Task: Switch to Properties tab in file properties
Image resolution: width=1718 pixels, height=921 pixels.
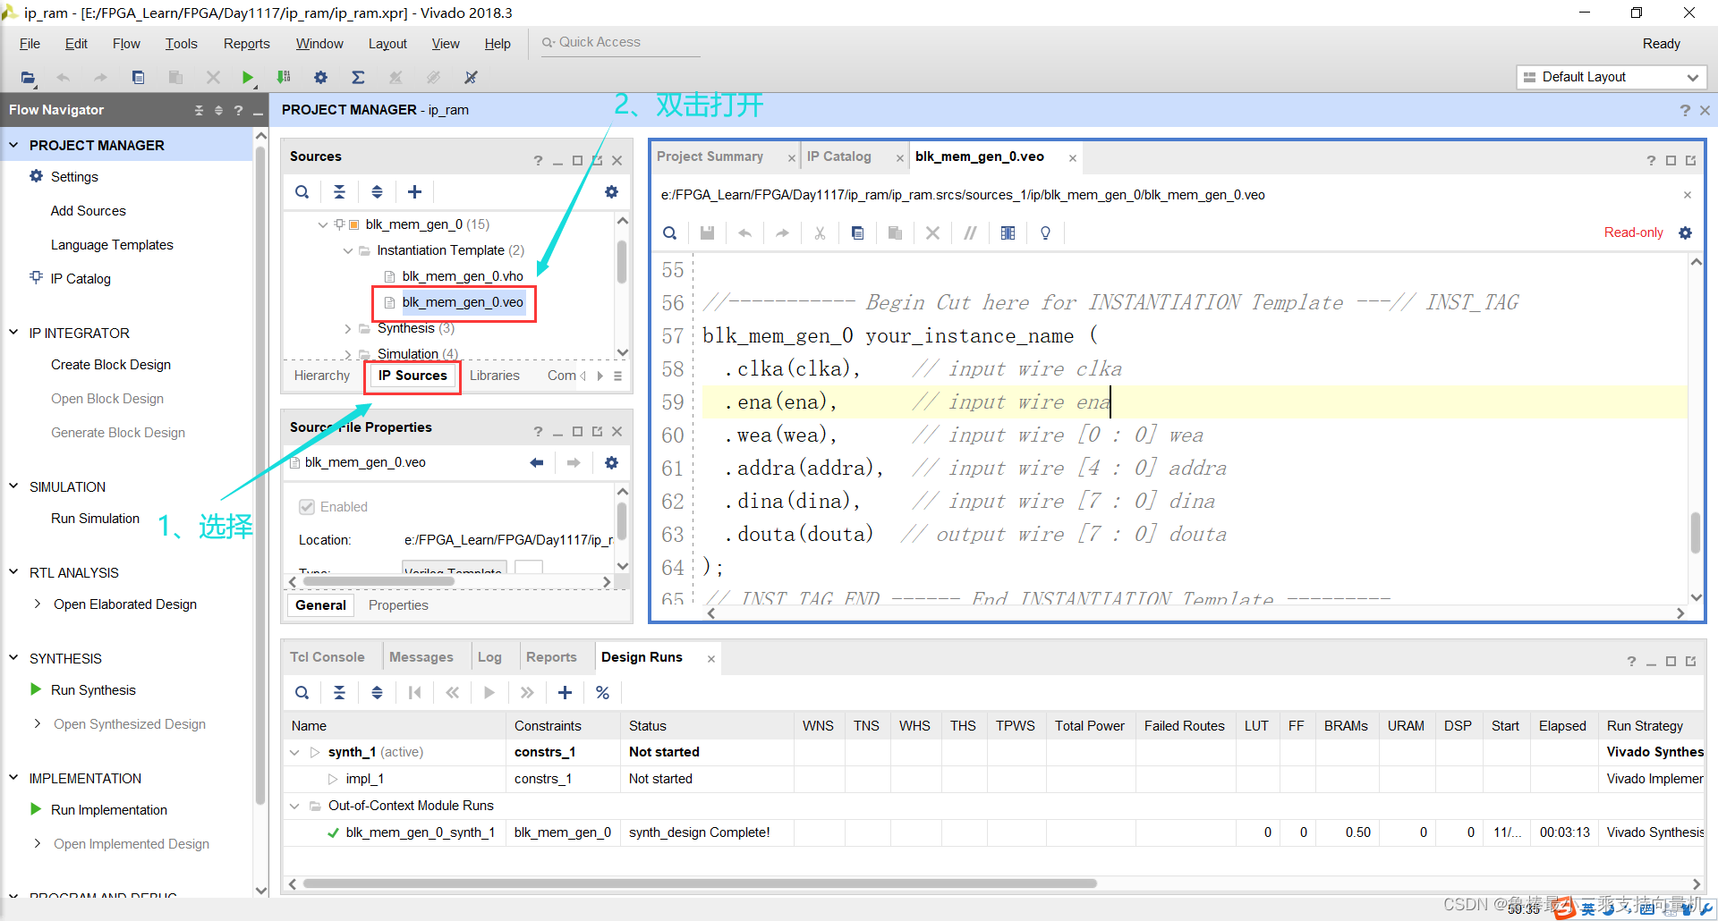Action: point(398,605)
